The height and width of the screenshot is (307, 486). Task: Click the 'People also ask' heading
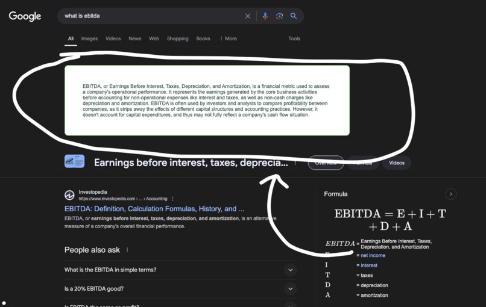pos(92,250)
